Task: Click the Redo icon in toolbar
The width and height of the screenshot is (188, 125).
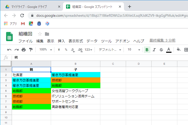Action: coord(17,50)
